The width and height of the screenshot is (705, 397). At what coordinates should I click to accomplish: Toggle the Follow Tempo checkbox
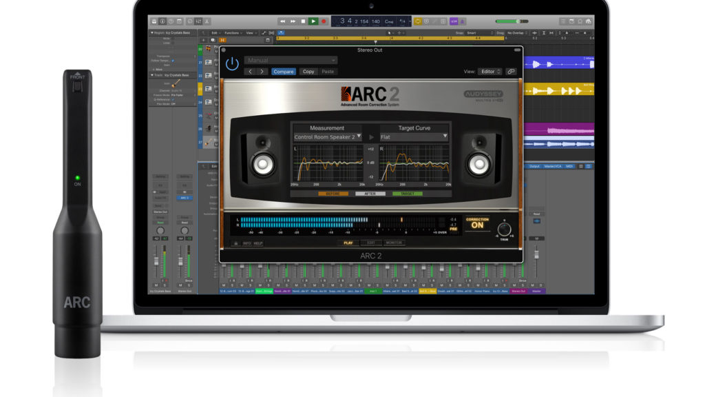click(x=173, y=61)
